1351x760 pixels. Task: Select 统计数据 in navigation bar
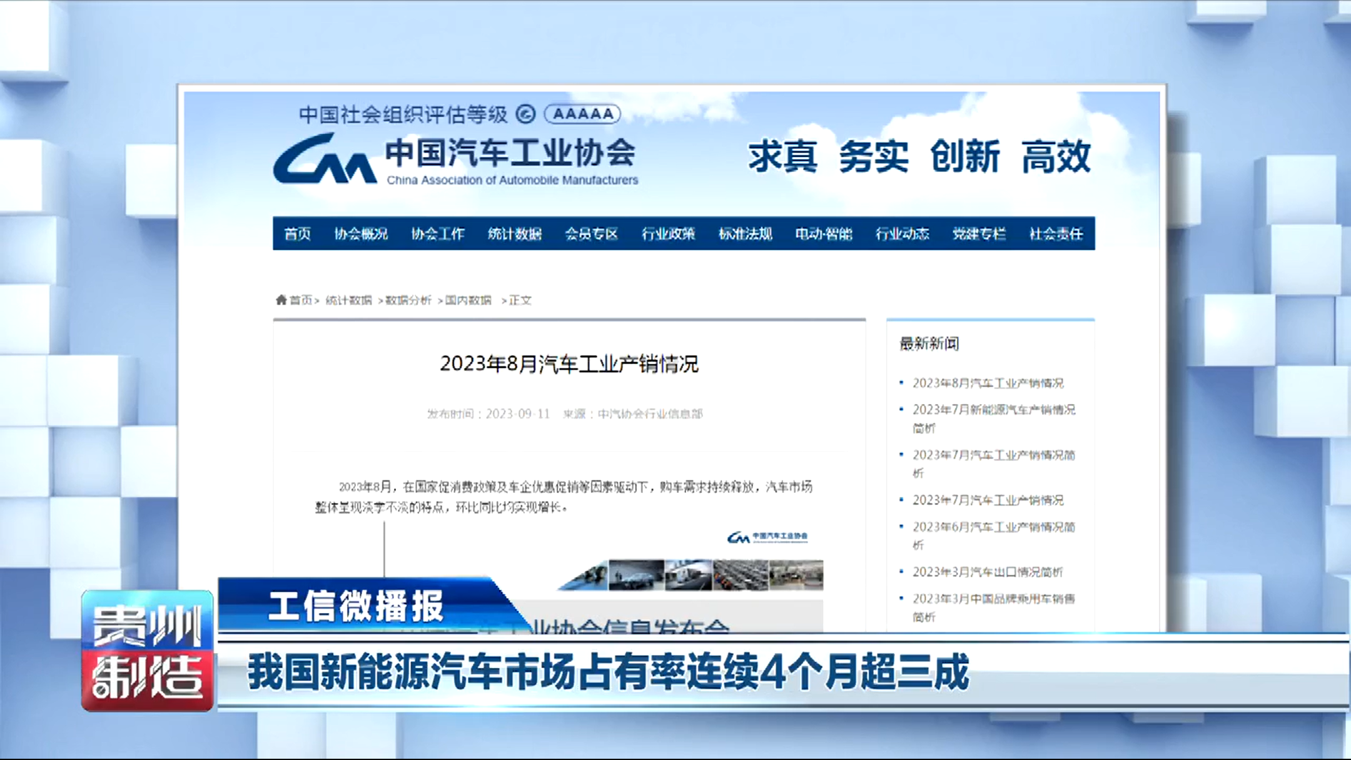pyautogui.click(x=515, y=234)
